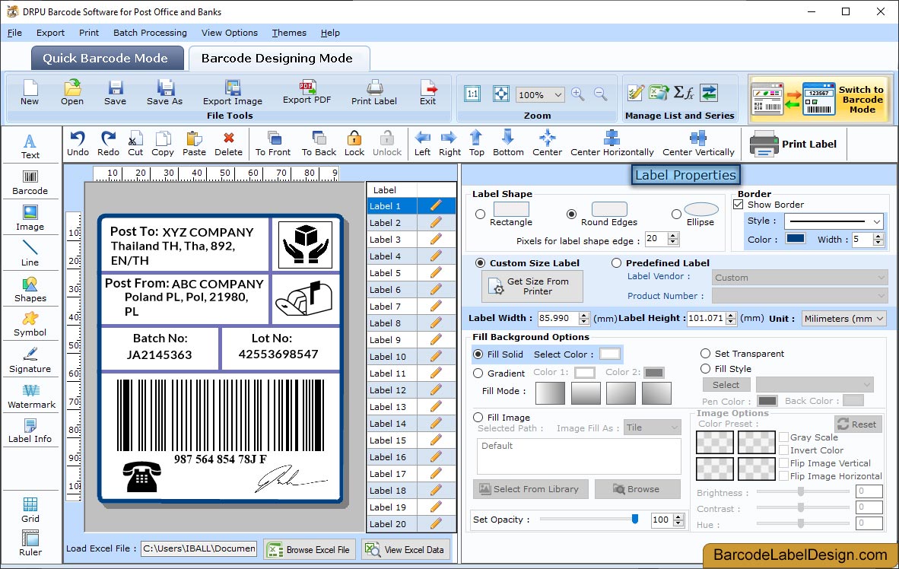Click the Load Excel File path field
The image size is (899, 569).
click(x=199, y=548)
